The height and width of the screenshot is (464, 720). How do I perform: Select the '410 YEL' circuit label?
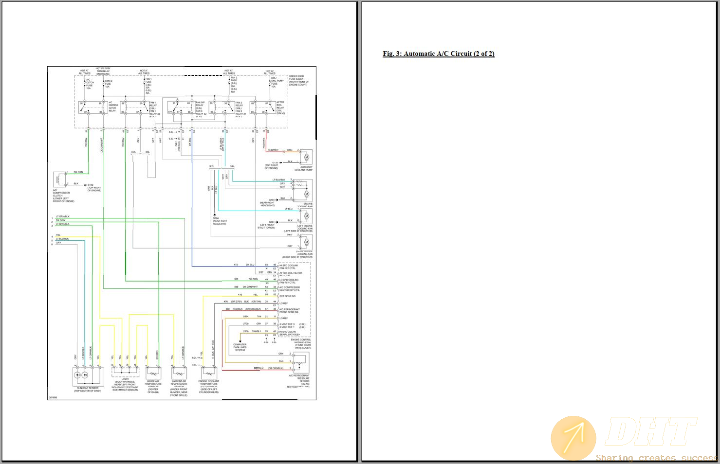(248, 294)
